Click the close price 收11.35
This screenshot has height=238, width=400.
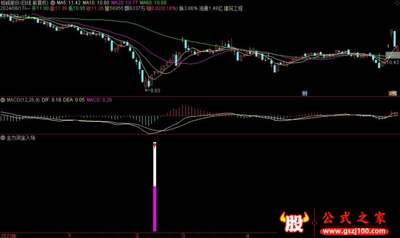[95, 9]
